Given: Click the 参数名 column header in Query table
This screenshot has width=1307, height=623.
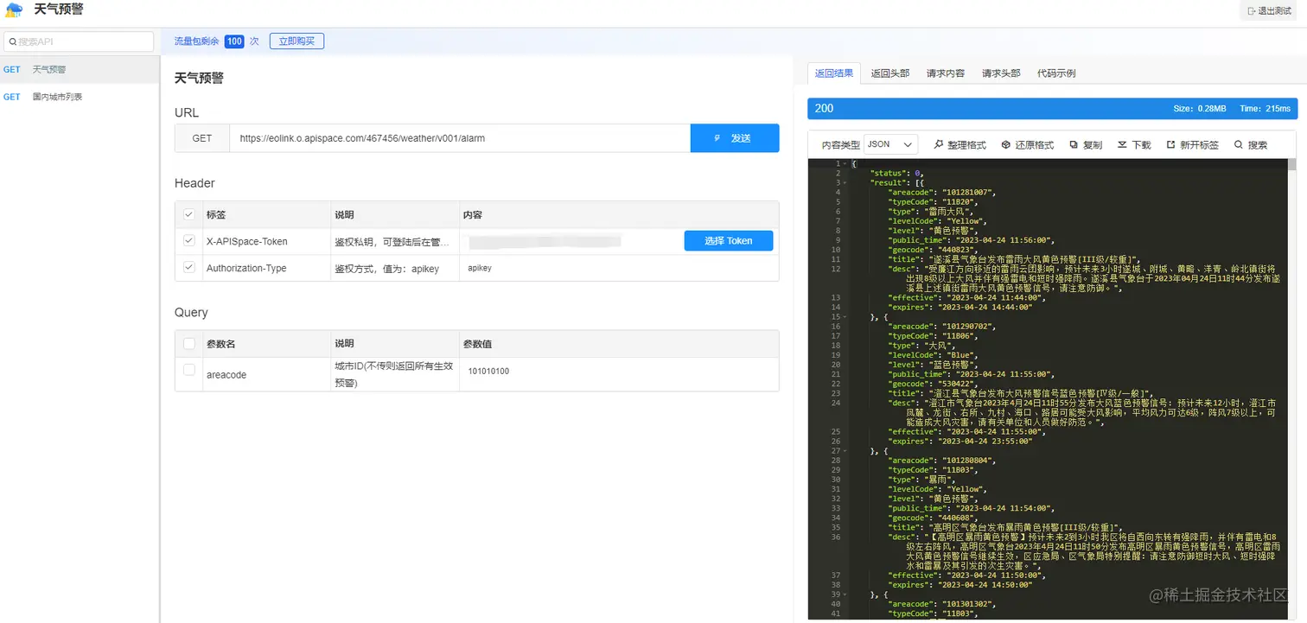Looking at the screenshot, I should [x=221, y=344].
